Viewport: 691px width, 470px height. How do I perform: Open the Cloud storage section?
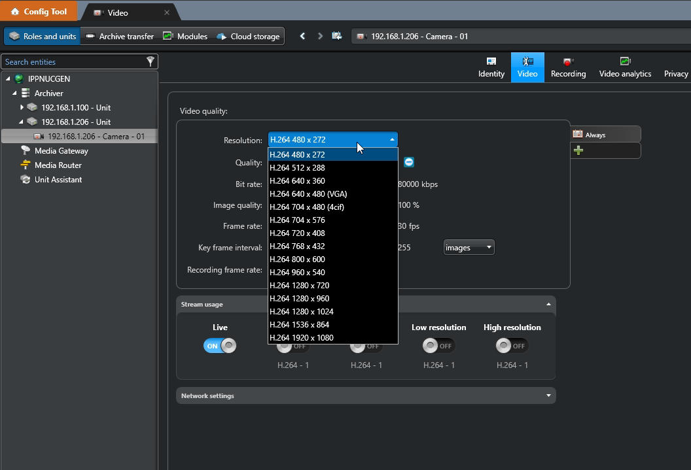[248, 37]
